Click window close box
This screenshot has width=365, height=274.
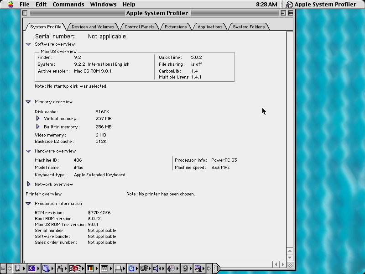pyautogui.click(x=25, y=13)
